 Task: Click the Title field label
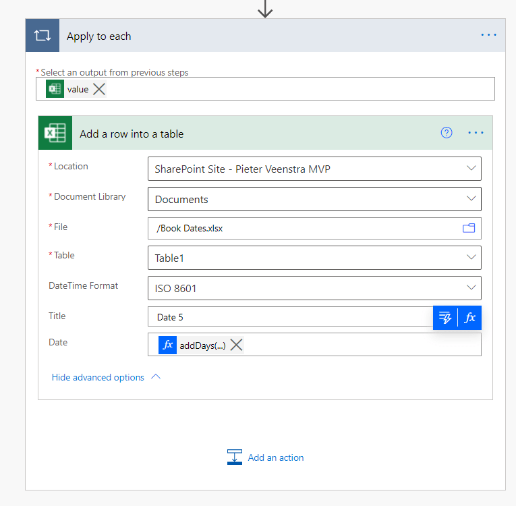57,316
